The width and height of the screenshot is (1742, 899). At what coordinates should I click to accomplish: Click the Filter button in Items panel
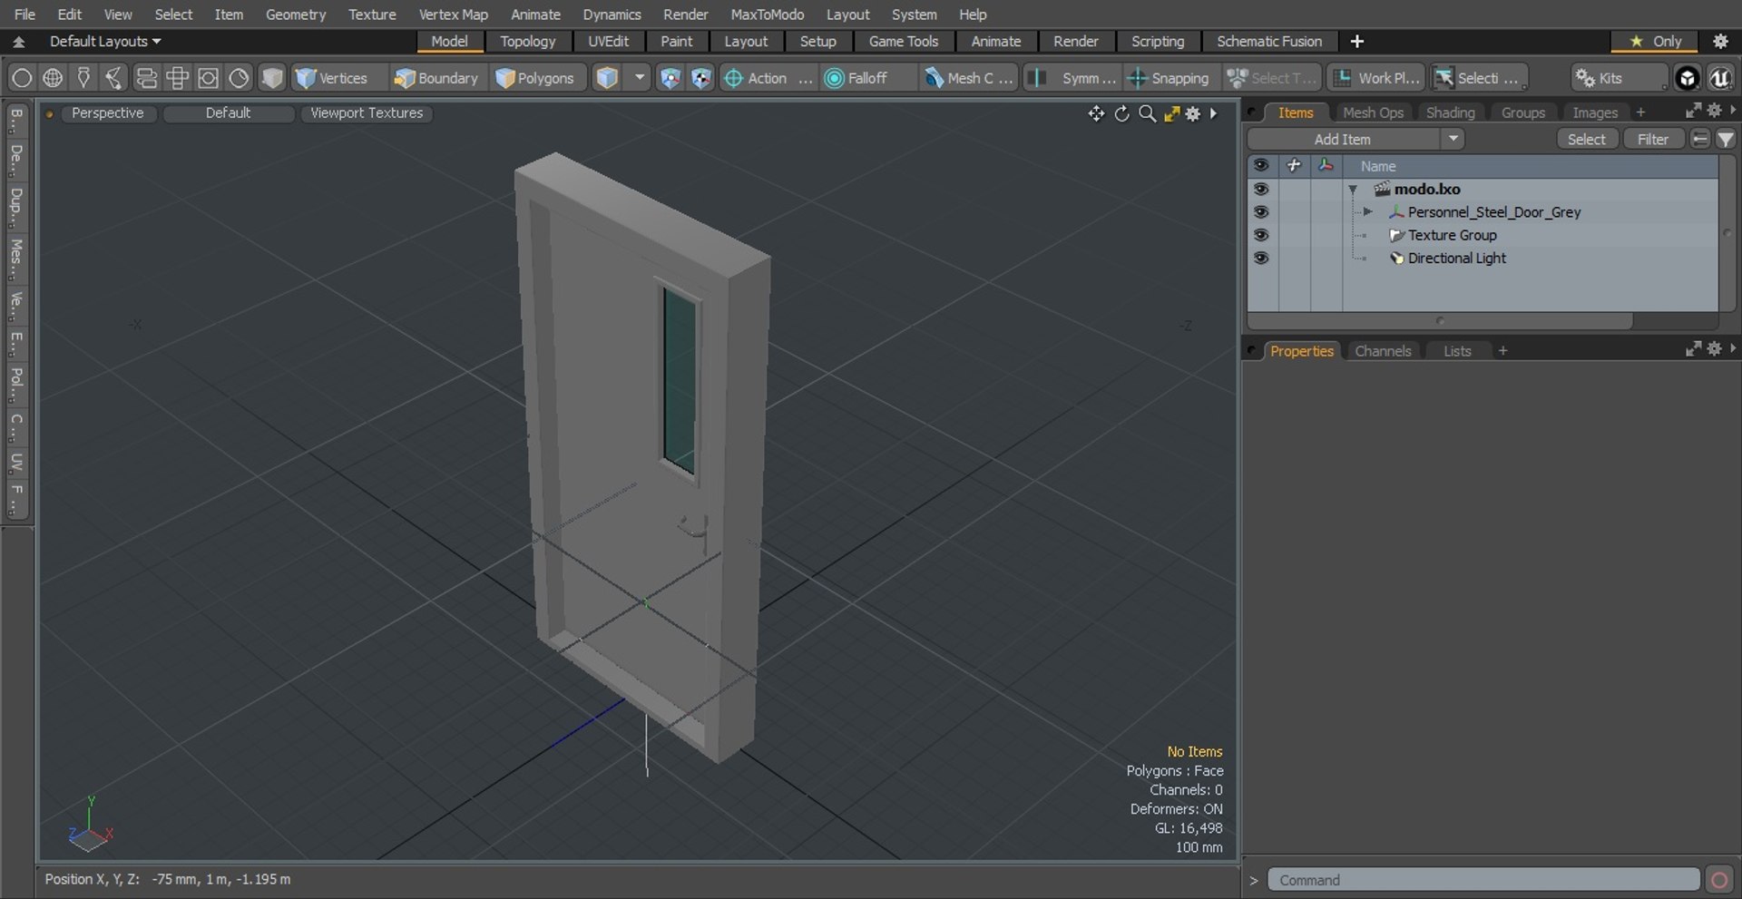[1652, 139]
